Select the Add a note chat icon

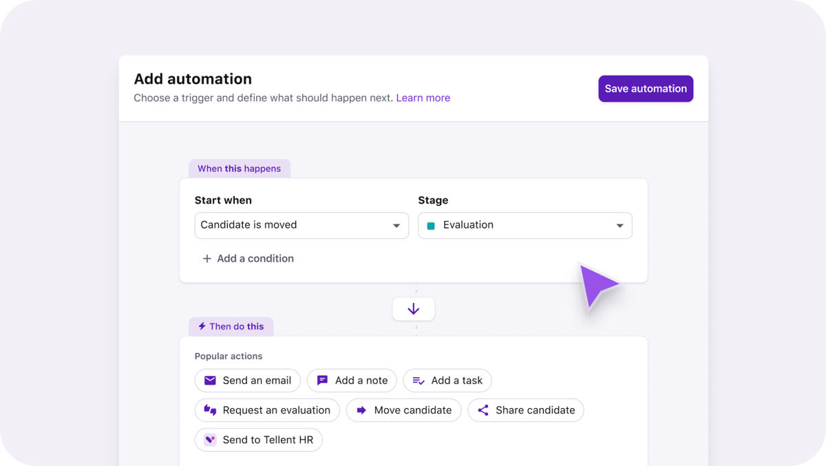tap(321, 380)
